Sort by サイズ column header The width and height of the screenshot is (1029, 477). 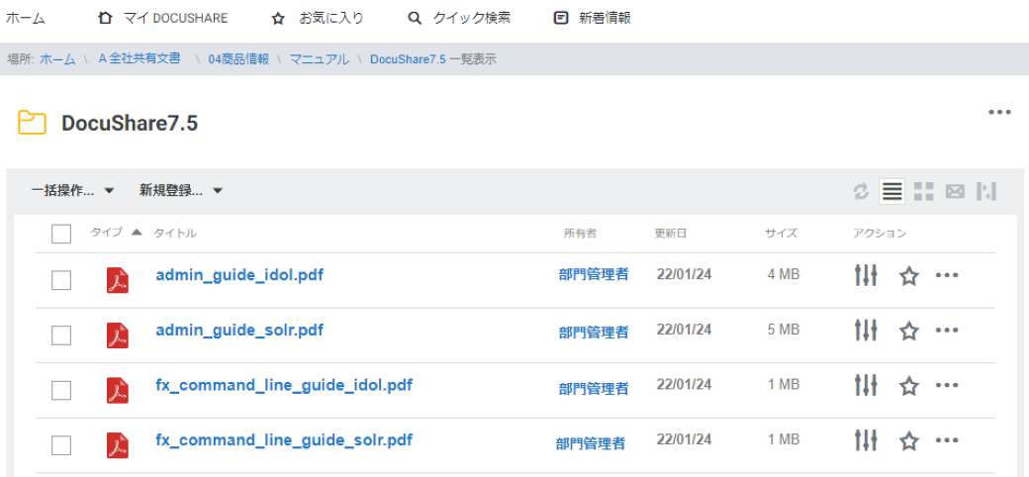[x=781, y=233]
